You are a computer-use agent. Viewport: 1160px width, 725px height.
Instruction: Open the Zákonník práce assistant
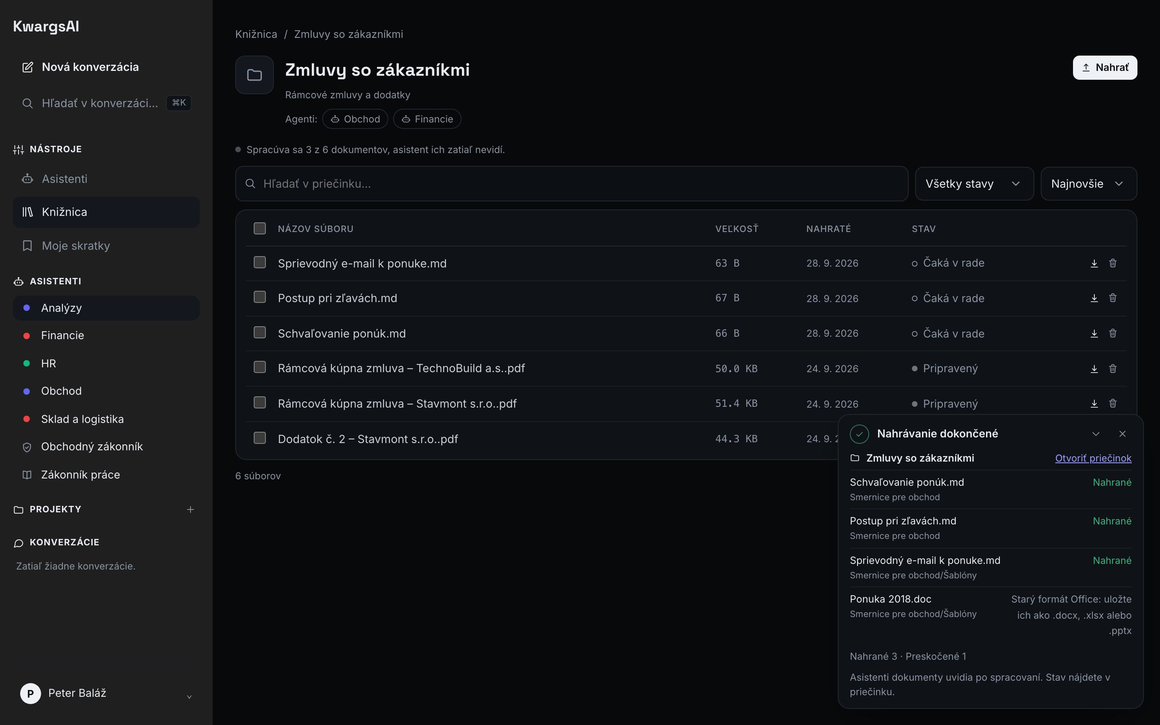pyautogui.click(x=106, y=475)
